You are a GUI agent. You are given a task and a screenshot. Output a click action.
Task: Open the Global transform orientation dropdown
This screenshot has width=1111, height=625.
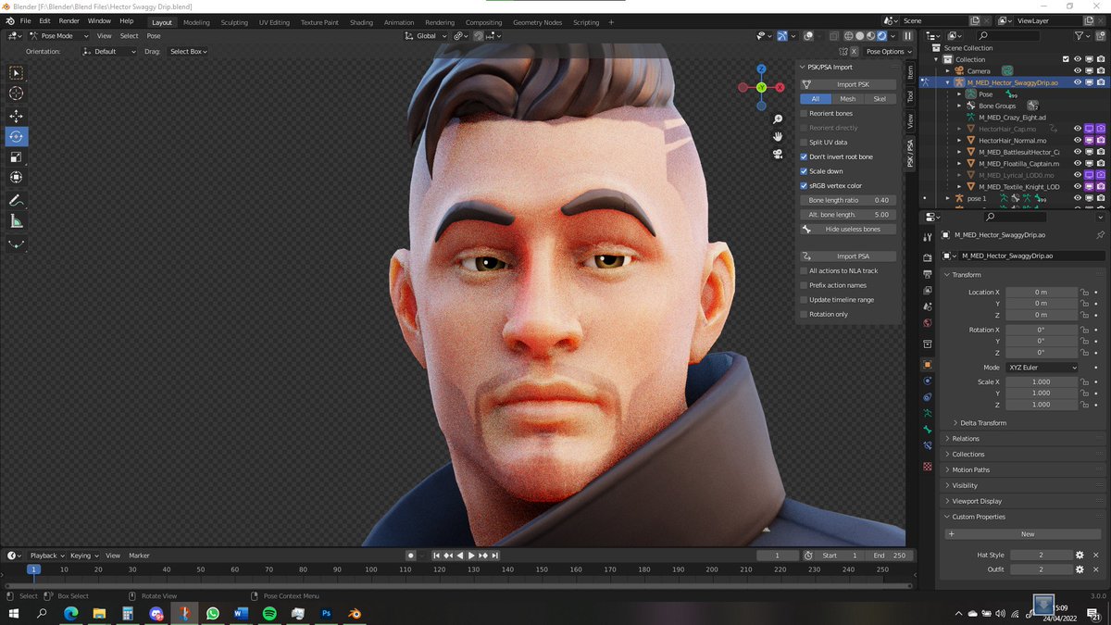coord(426,36)
